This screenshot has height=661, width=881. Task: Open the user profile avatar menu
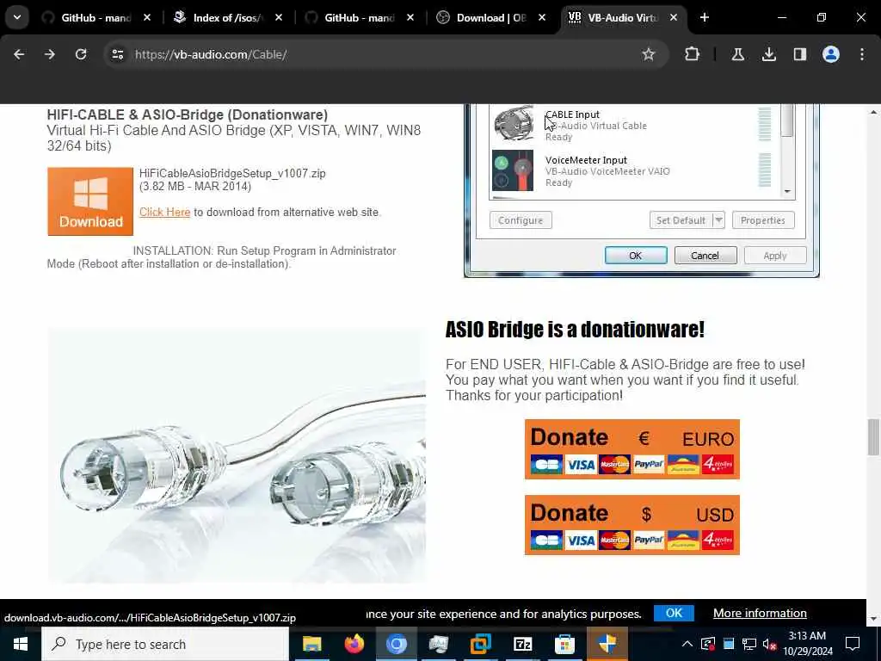[x=830, y=54]
